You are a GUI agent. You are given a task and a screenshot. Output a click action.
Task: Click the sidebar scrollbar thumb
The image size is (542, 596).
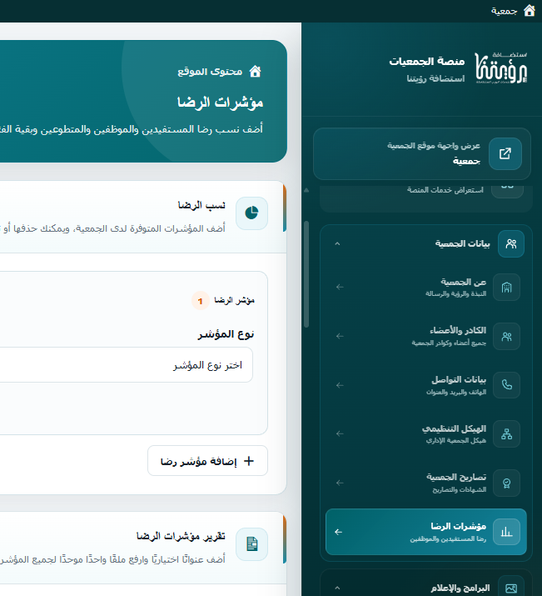pyautogui.click(x=306, y=274)
